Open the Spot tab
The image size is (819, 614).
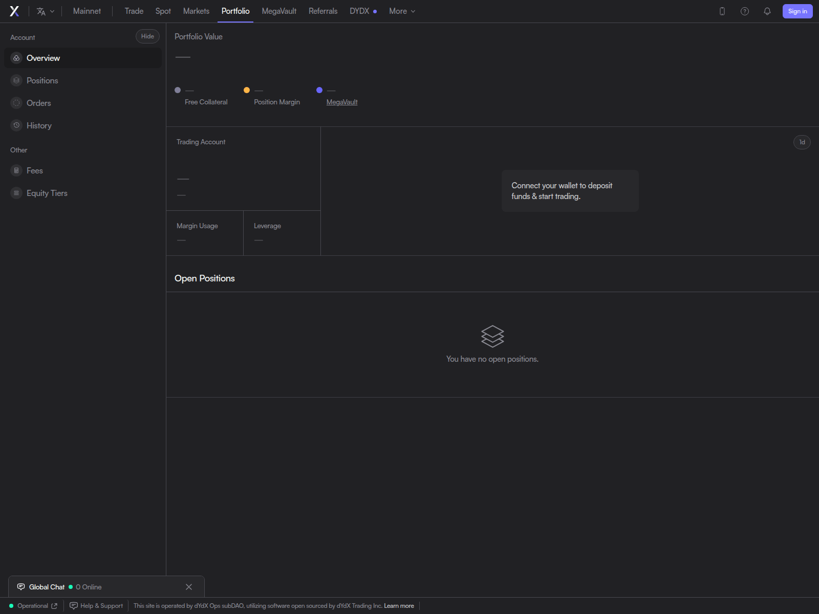163,11
